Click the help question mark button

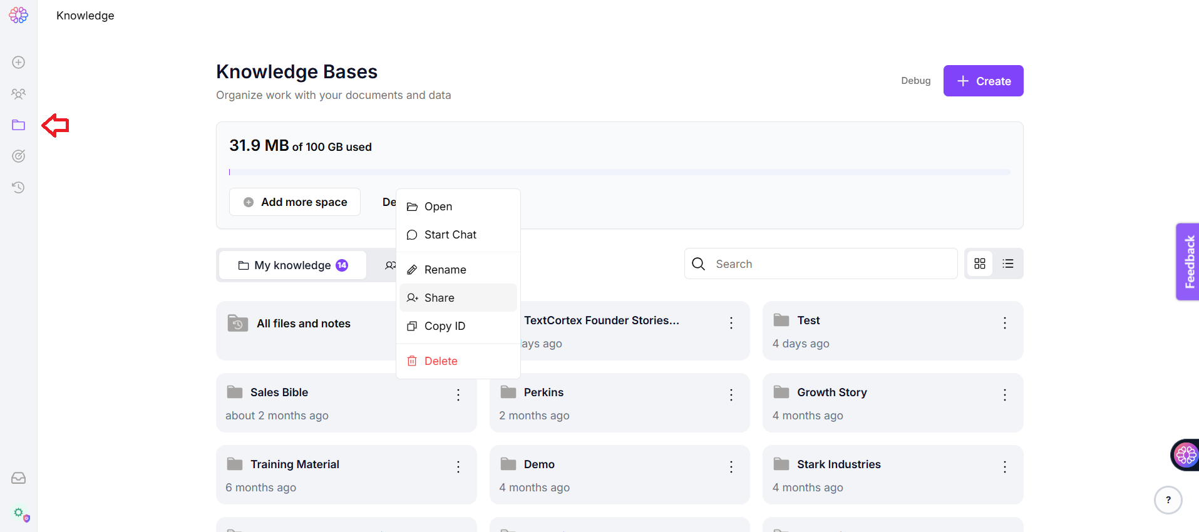1168,500
